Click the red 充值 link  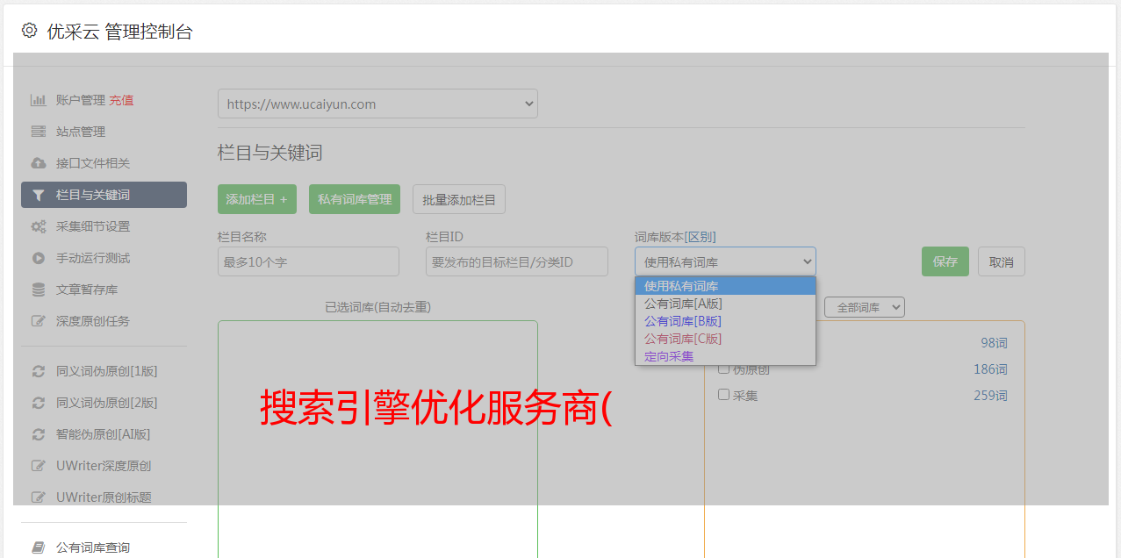click(121, 100)
